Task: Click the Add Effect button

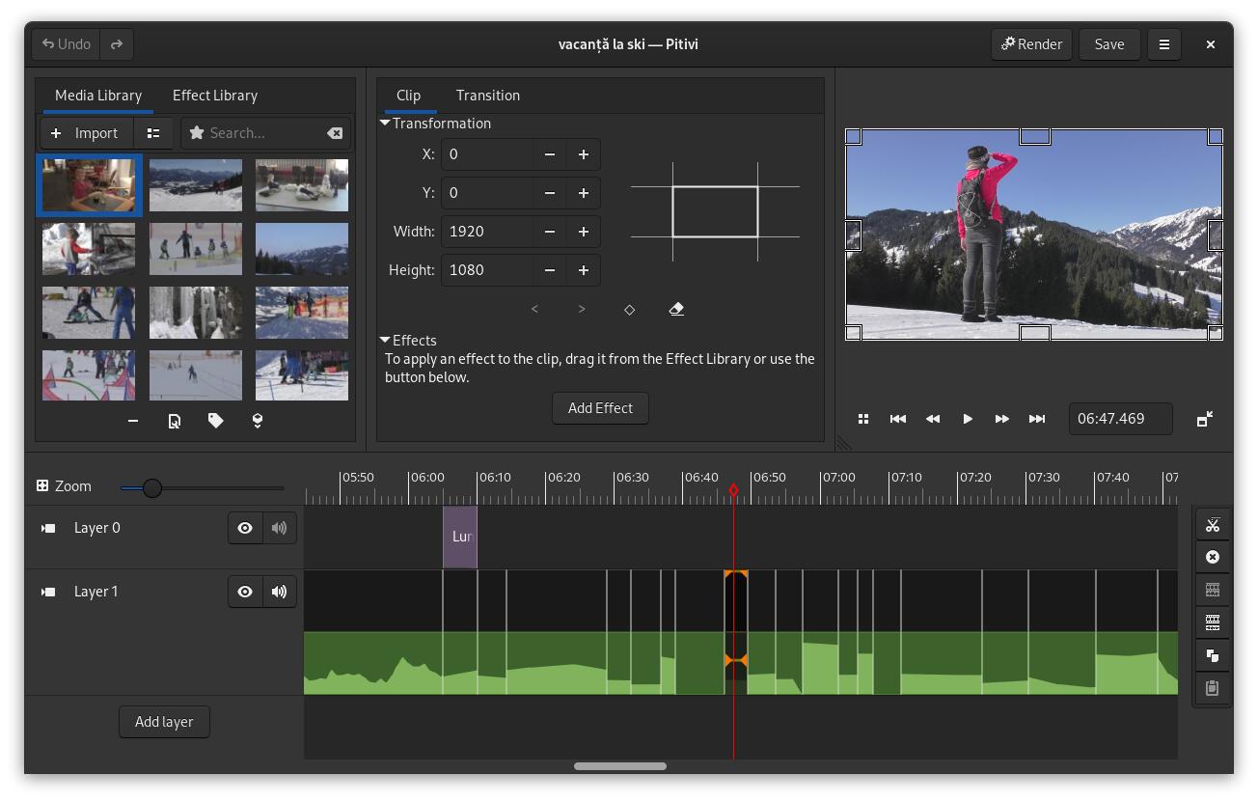Action: (600, 408)
